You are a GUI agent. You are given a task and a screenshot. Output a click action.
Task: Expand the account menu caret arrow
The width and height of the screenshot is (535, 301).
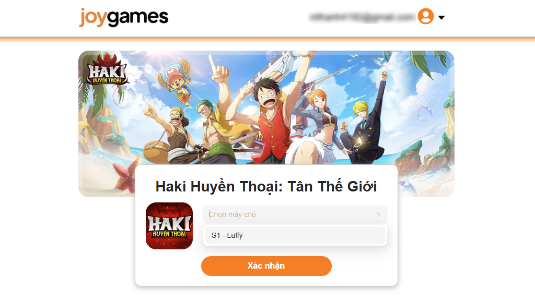coord(441,17)
